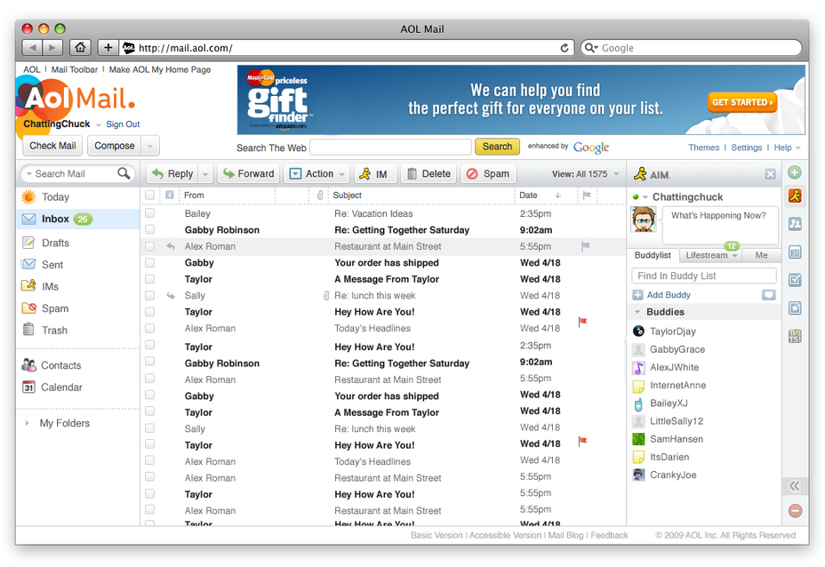Image resolution: width=825 pixels, height=567 pixels.
Task: Select the Contacts people icon on right edge
Action: click(794, 223)
